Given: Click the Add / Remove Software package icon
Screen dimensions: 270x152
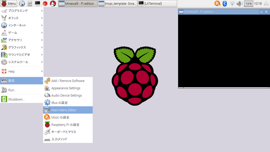Looking at the screenshot, I should (x=47, y=81).
